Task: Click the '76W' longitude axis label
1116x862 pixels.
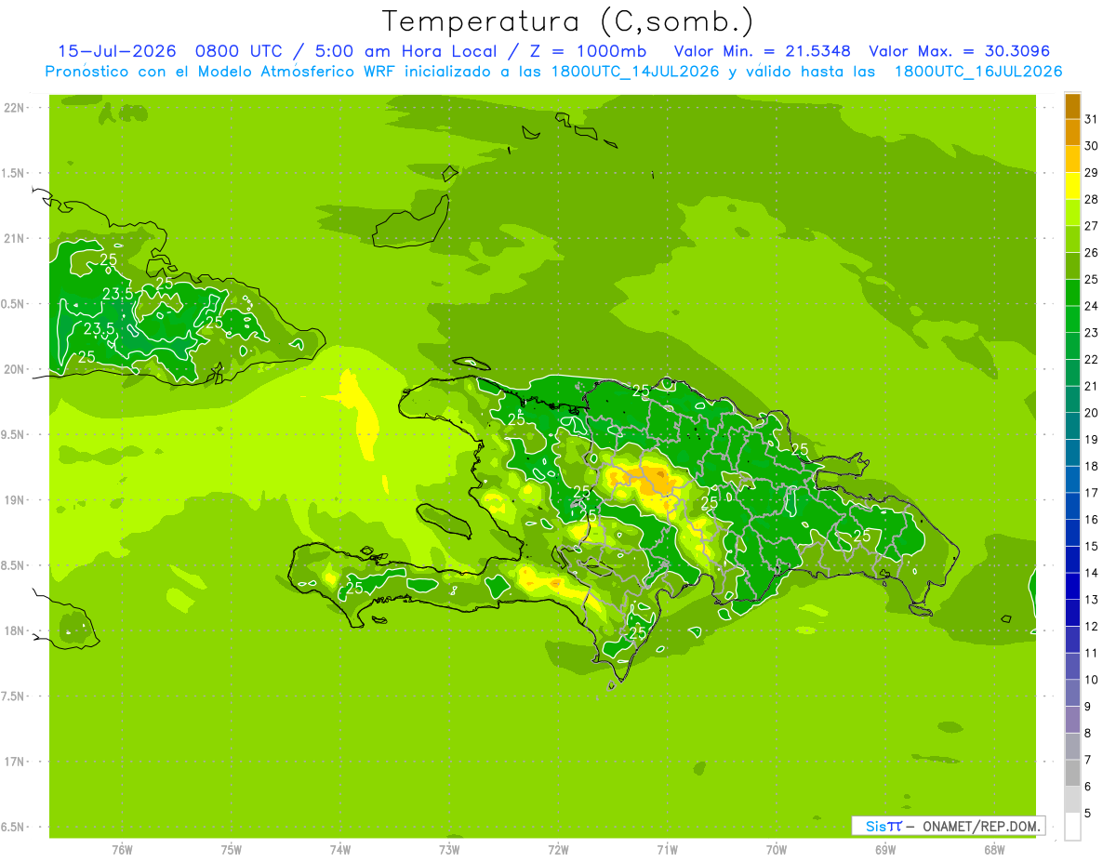Action: [x=122, y=850]
